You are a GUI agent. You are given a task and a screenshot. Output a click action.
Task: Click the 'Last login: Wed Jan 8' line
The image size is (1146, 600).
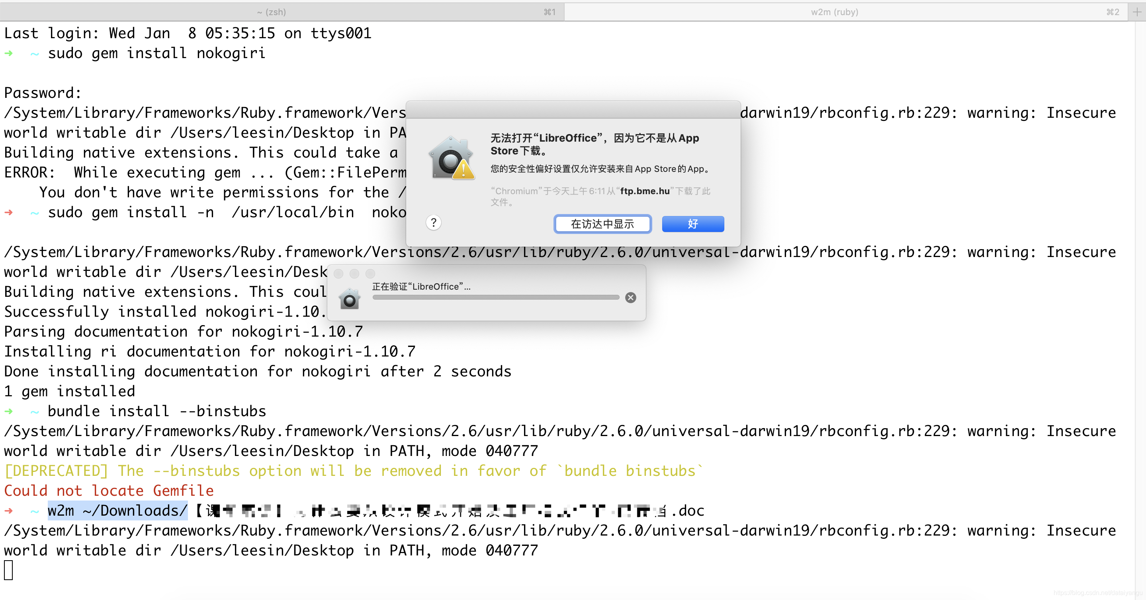pos(188,33)
